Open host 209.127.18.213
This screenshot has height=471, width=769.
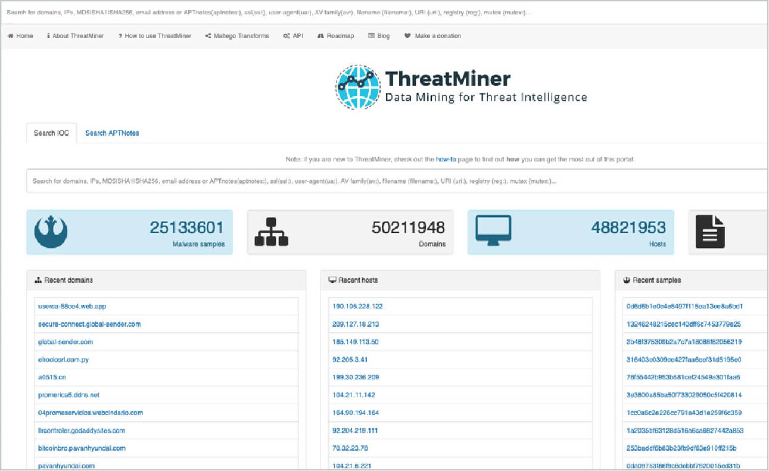[x=356, y=324]
